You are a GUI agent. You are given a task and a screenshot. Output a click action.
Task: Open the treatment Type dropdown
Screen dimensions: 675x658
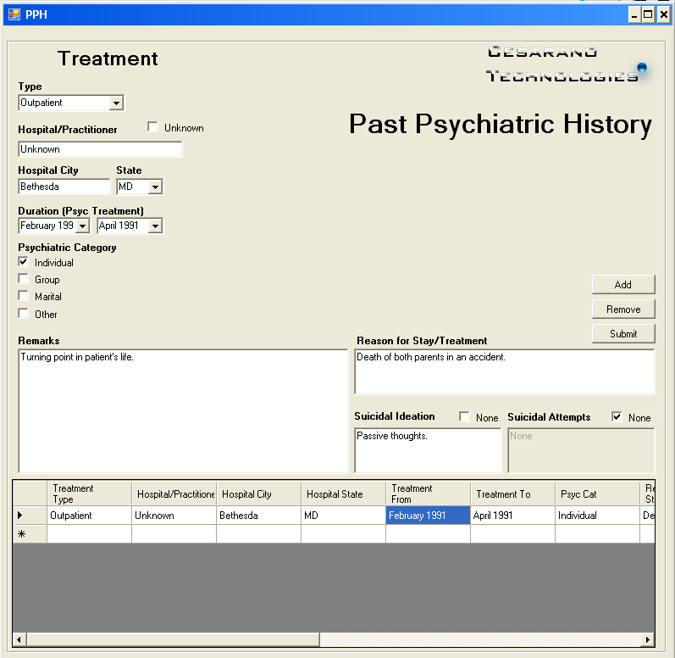point(116,103)
